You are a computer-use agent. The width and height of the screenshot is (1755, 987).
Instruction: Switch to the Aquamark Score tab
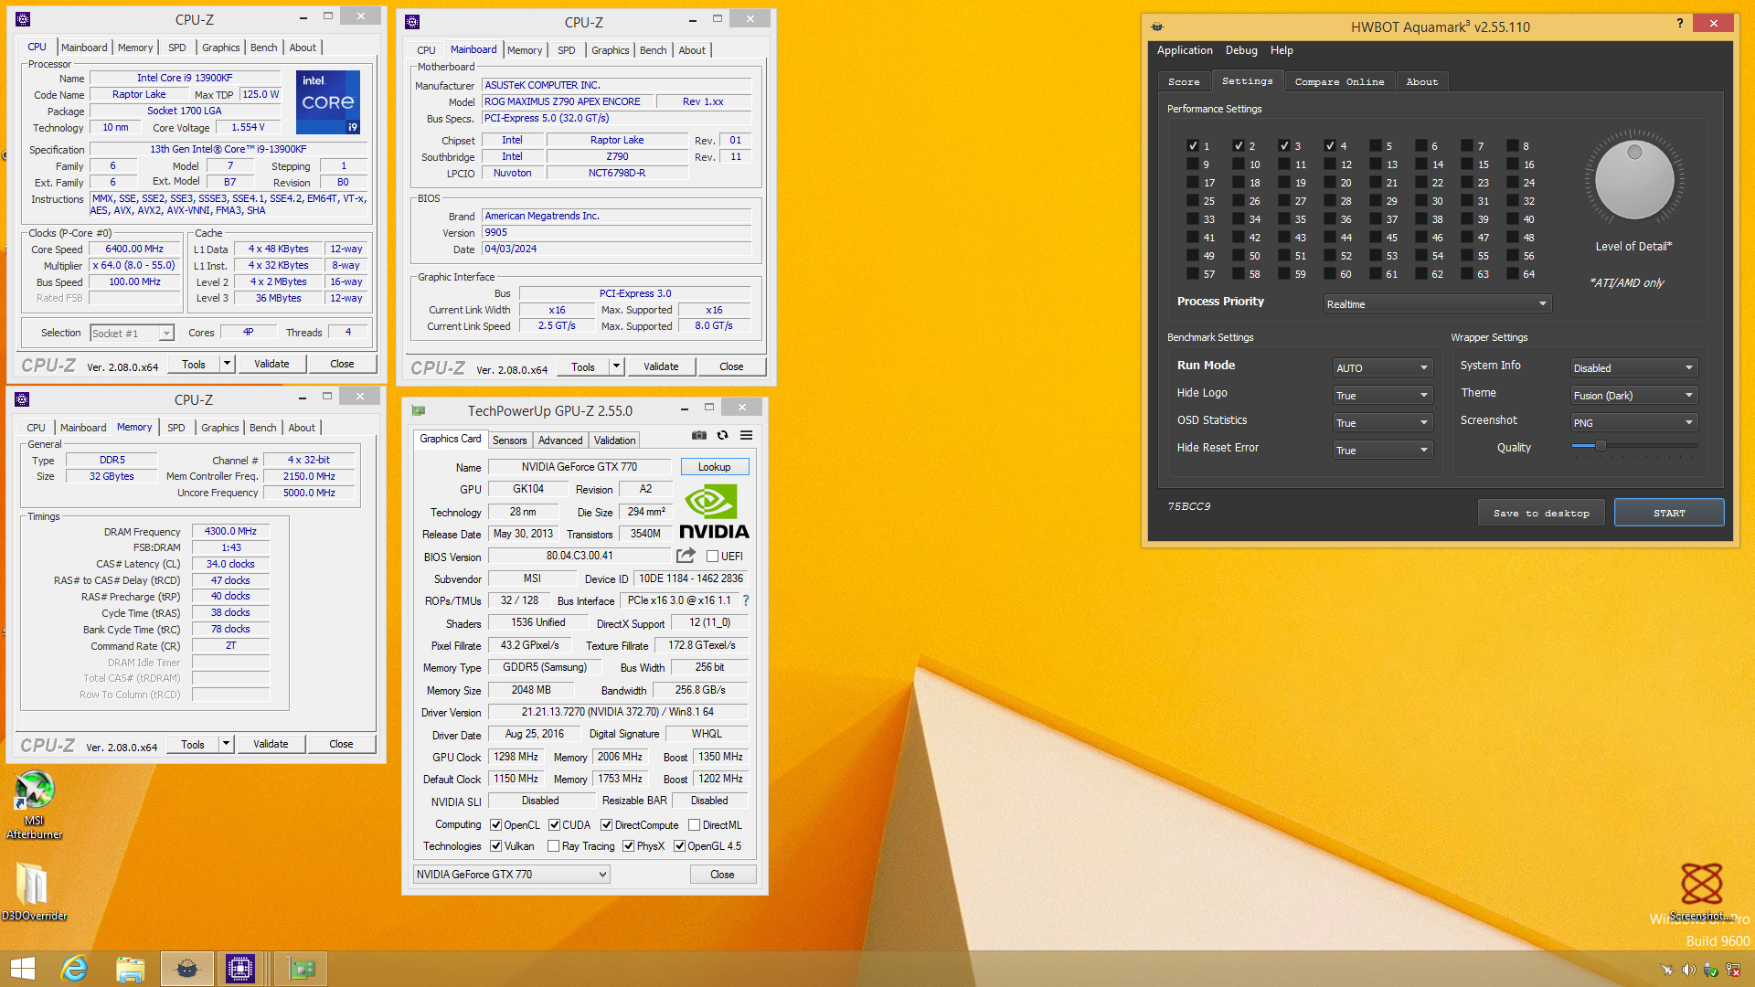pos(1184,81)
